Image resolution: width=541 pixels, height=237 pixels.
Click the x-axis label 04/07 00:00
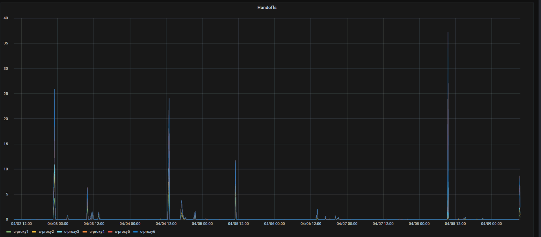[x=347, y=224]
